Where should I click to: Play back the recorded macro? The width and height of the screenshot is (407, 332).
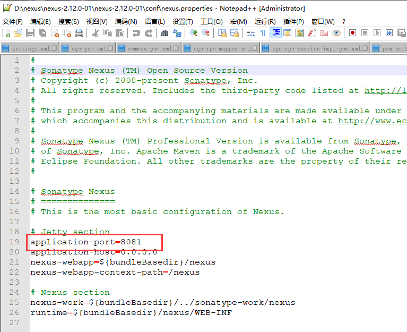pos(377,33)
